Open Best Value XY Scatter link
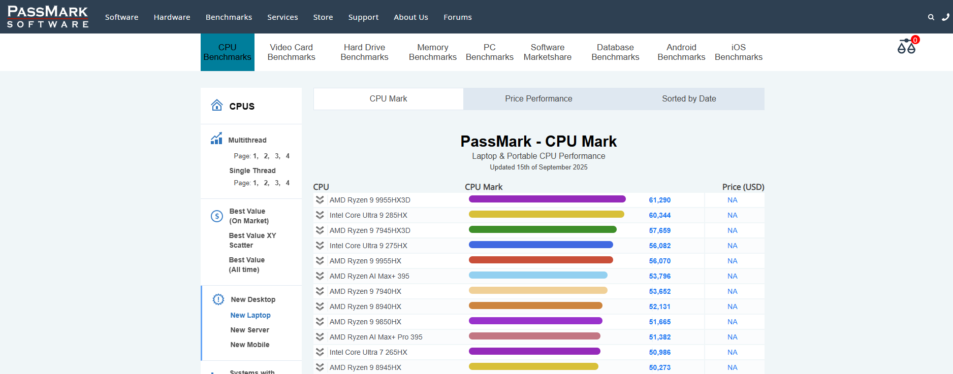Image resolution: width=953 pixels, height=374 pixels. (x=252, y=241)
